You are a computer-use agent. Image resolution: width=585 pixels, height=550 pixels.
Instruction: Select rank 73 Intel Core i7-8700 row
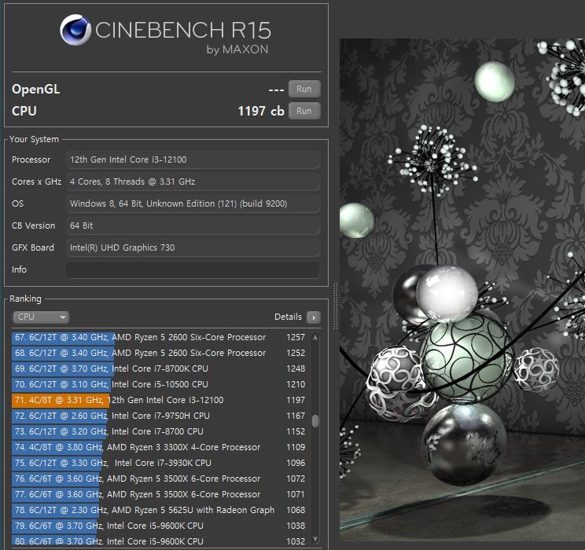(160, 431)
